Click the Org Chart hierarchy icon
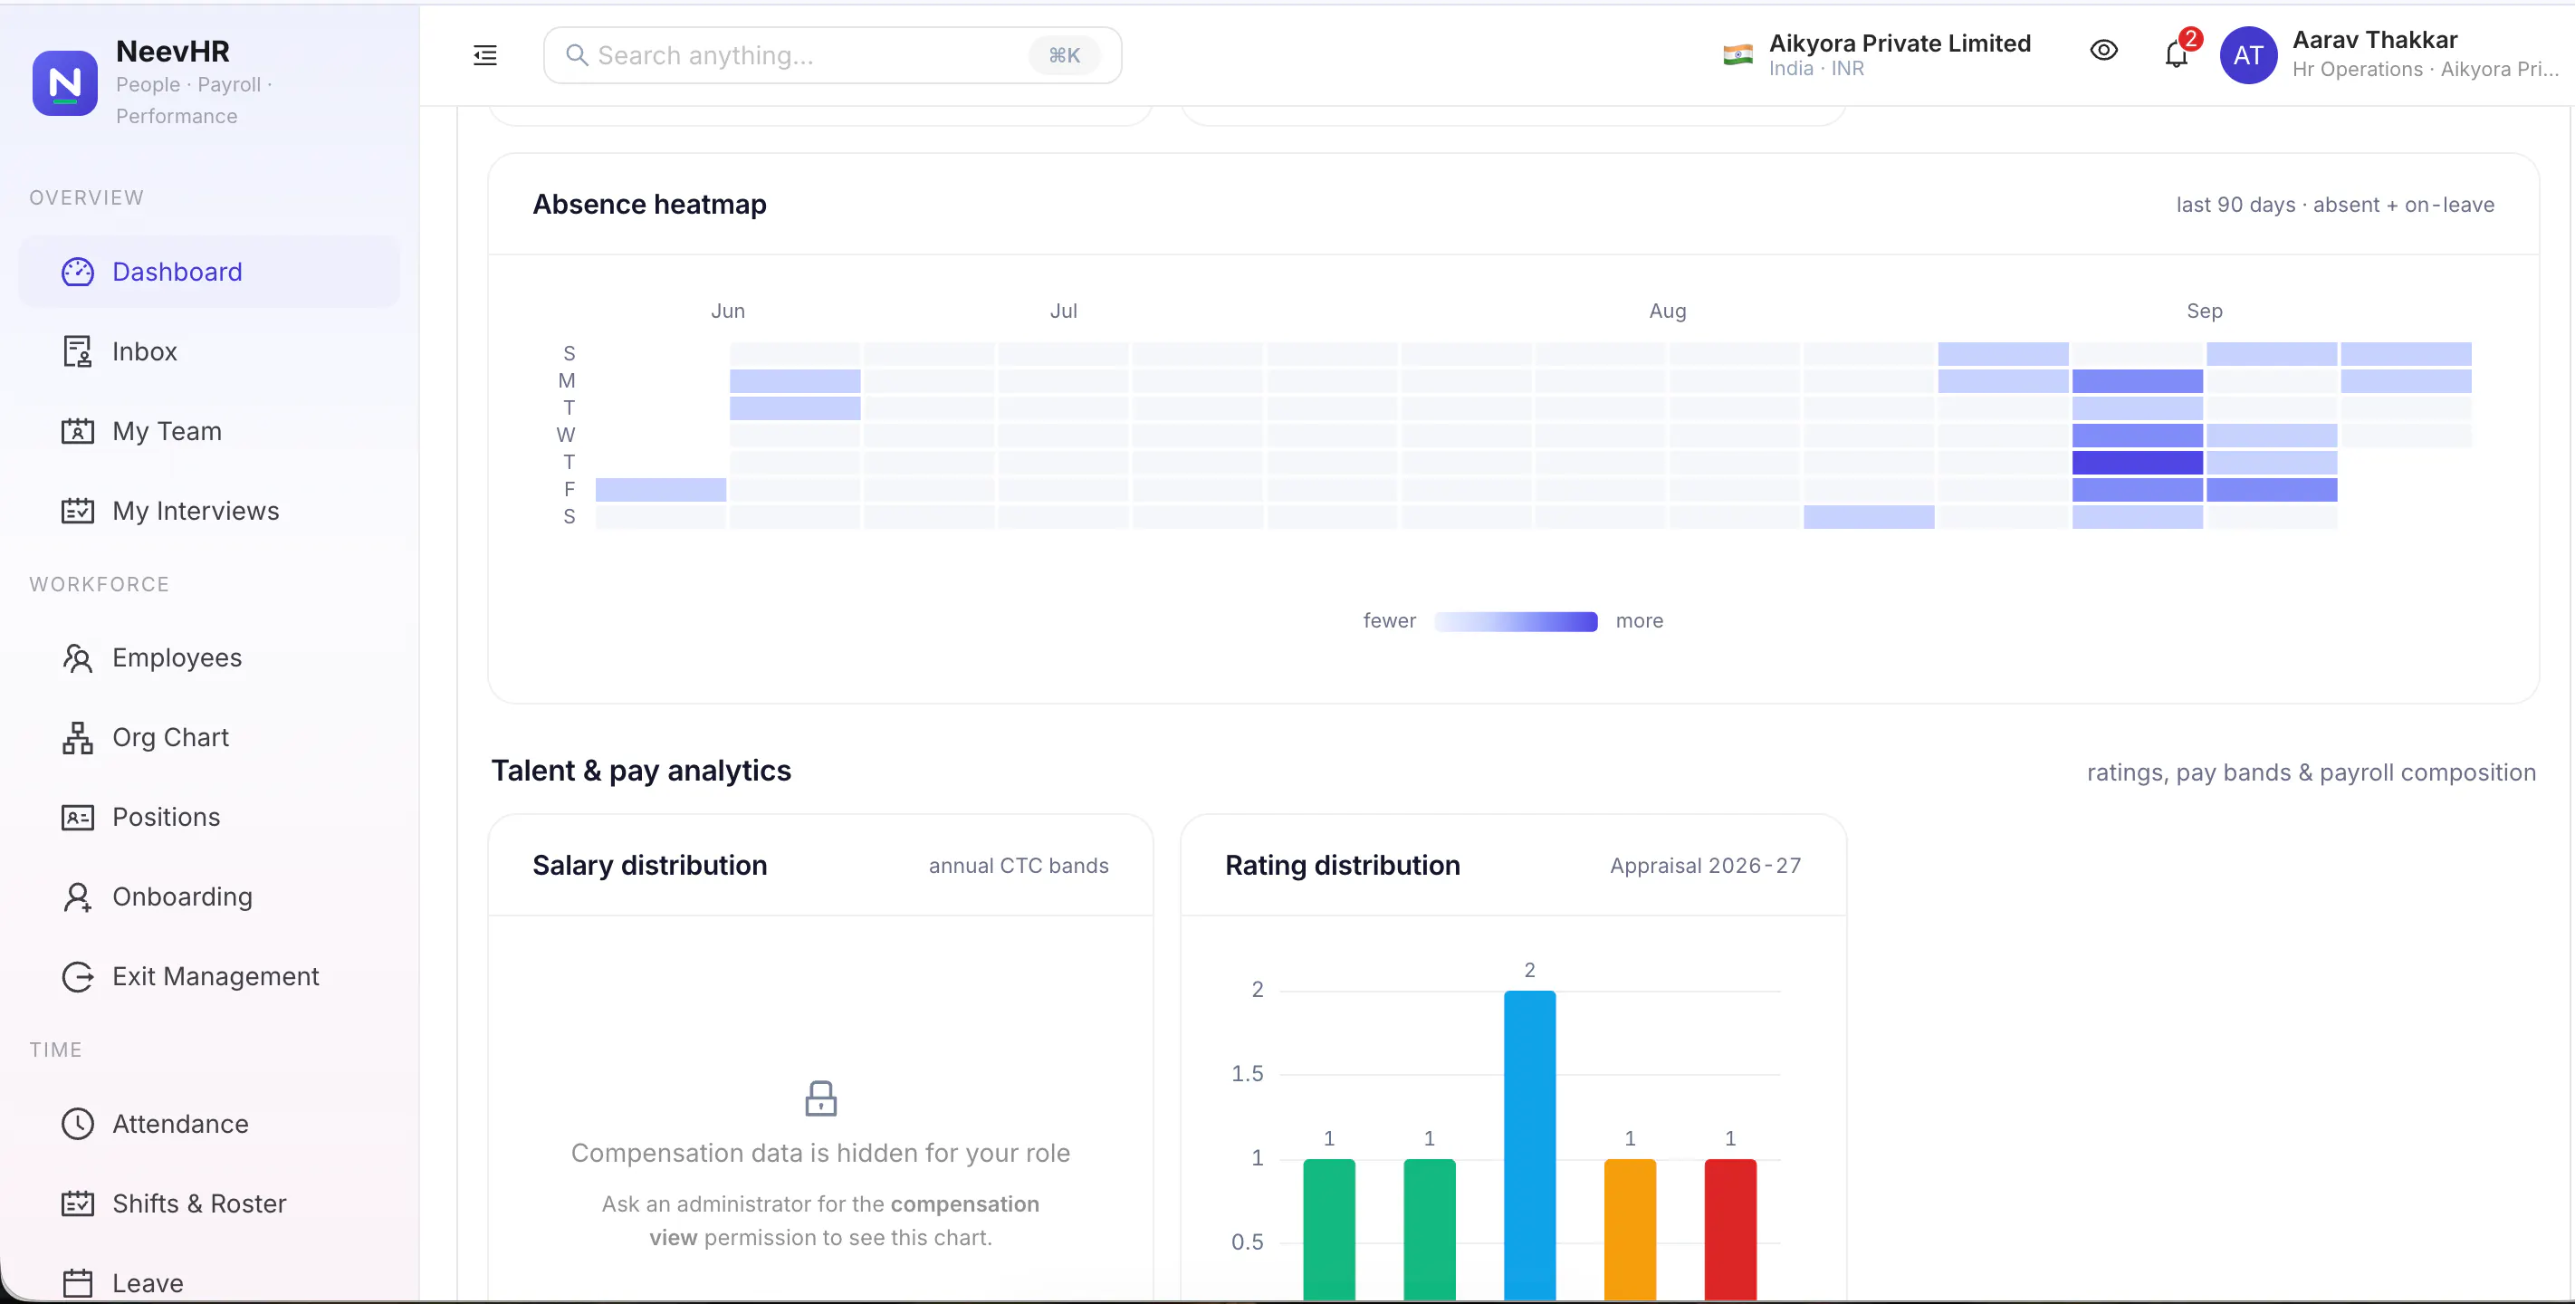Screen dimensions: 2575x1304 78,738
